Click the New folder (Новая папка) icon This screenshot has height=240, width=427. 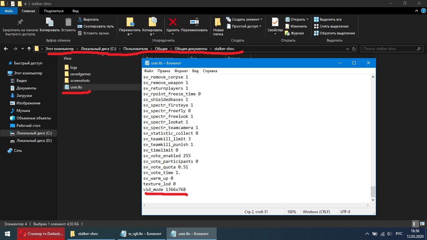(218, 22)
